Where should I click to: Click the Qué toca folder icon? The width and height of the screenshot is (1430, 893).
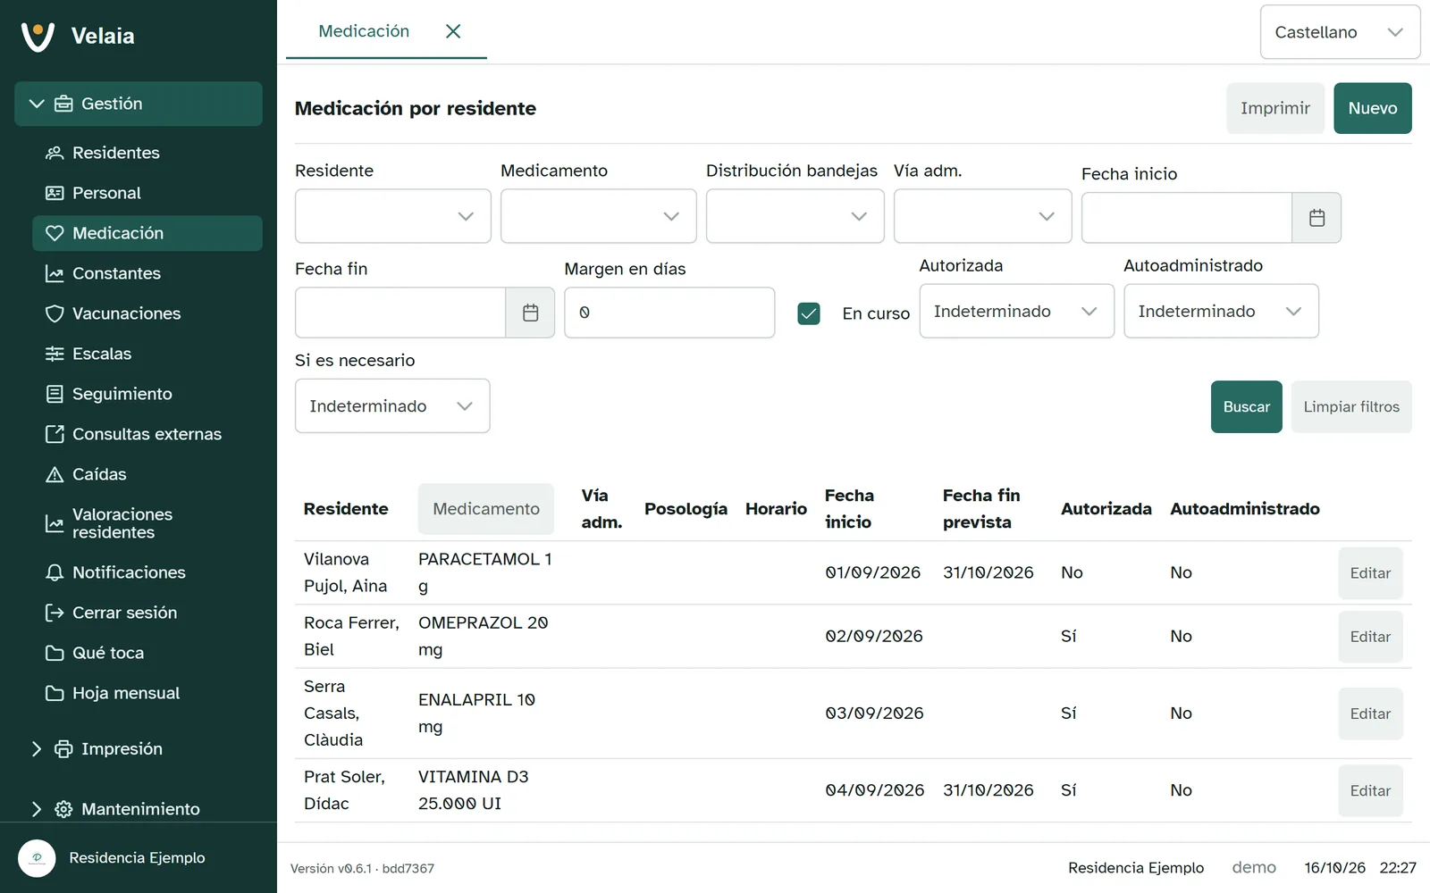(x=55, y=653)
